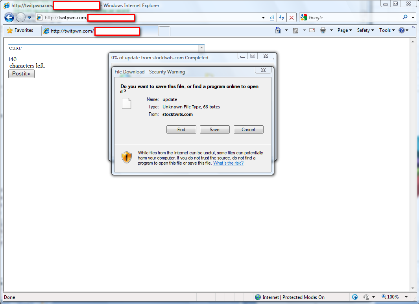Click the Compatibility View icon
This screenshot has width=419, height=304.
tap(272, 18)
